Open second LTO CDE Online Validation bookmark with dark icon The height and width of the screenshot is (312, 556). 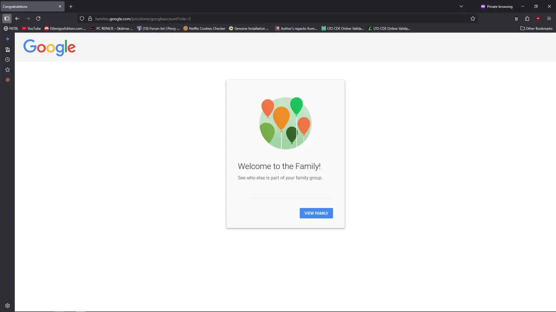click(x=389, y=29)
